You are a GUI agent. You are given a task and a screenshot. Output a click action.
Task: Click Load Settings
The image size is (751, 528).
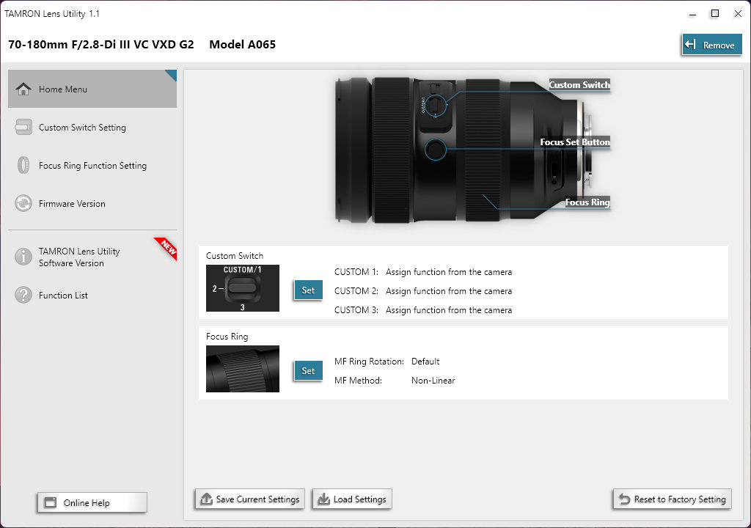351,499
